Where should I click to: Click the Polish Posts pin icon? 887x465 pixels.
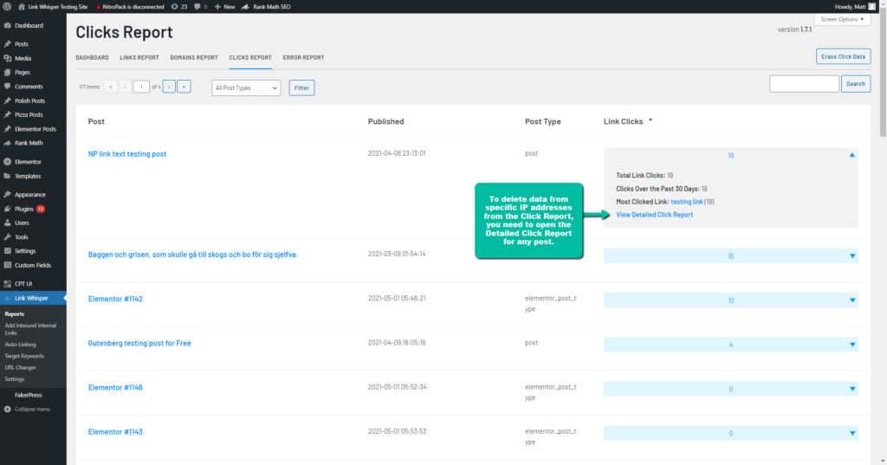[7, 100]
